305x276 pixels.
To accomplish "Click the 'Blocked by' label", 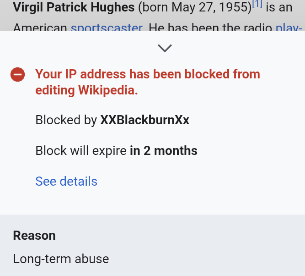I will tap(66, 120).
